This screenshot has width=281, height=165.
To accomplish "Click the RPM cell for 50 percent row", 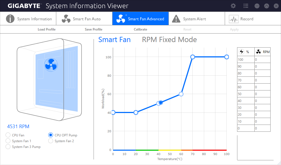I will click(262, 94).
